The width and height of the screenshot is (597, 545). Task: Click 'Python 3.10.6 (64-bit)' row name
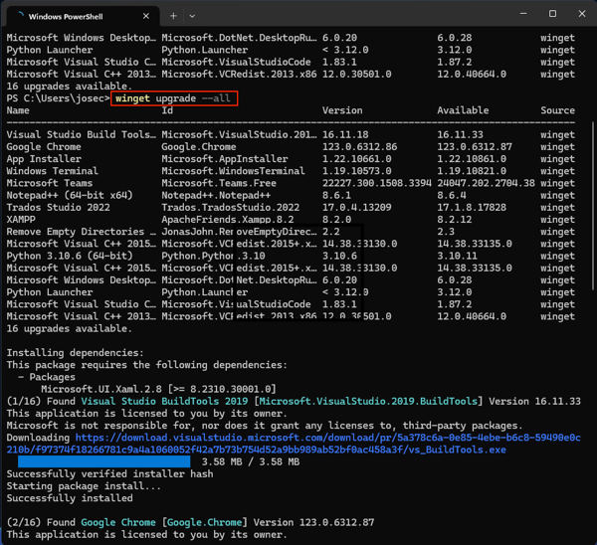click(x=70, y=256)
